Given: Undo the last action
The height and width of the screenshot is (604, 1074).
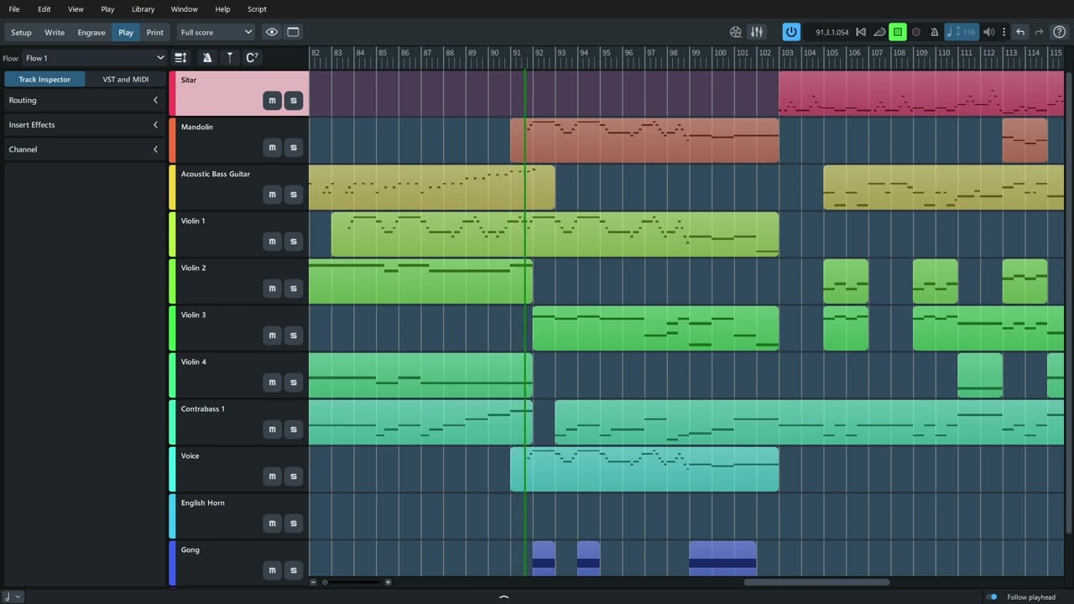Looking at the screenshot, I should [1020, 32].
